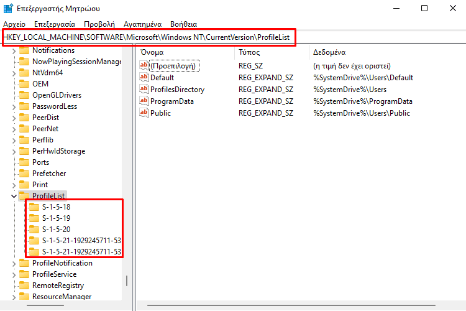
Task: Click the tree pane vertical scrollbar thumb
Action: point(127,281)
